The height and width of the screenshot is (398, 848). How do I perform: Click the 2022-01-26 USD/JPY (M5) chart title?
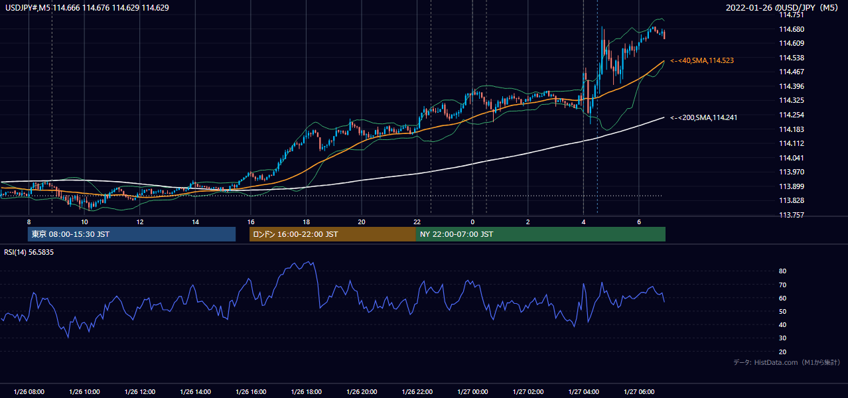tap(783, 8)
